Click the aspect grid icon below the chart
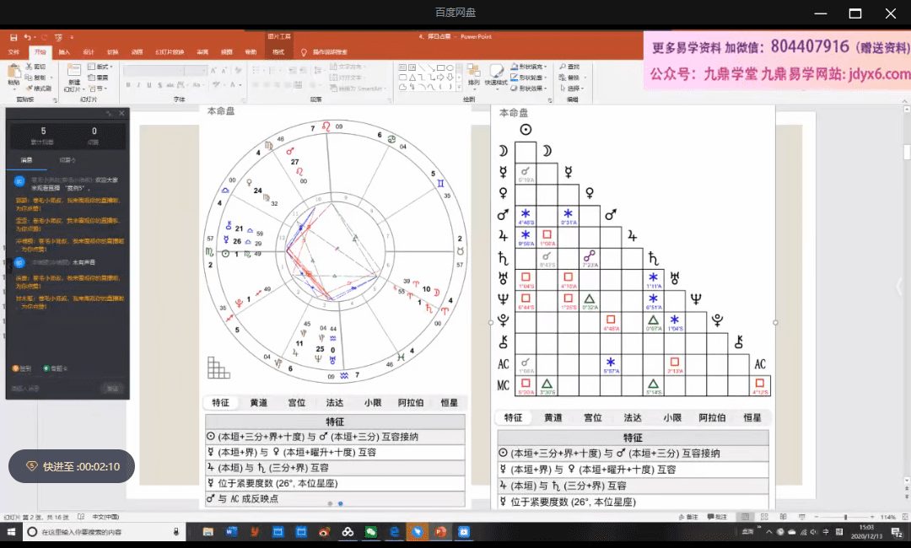The image size is (911, 548). coord(218,368)
